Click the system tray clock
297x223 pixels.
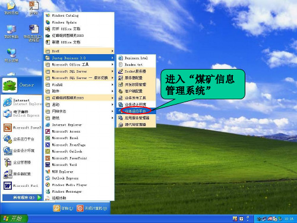click(x=289, y=219)
